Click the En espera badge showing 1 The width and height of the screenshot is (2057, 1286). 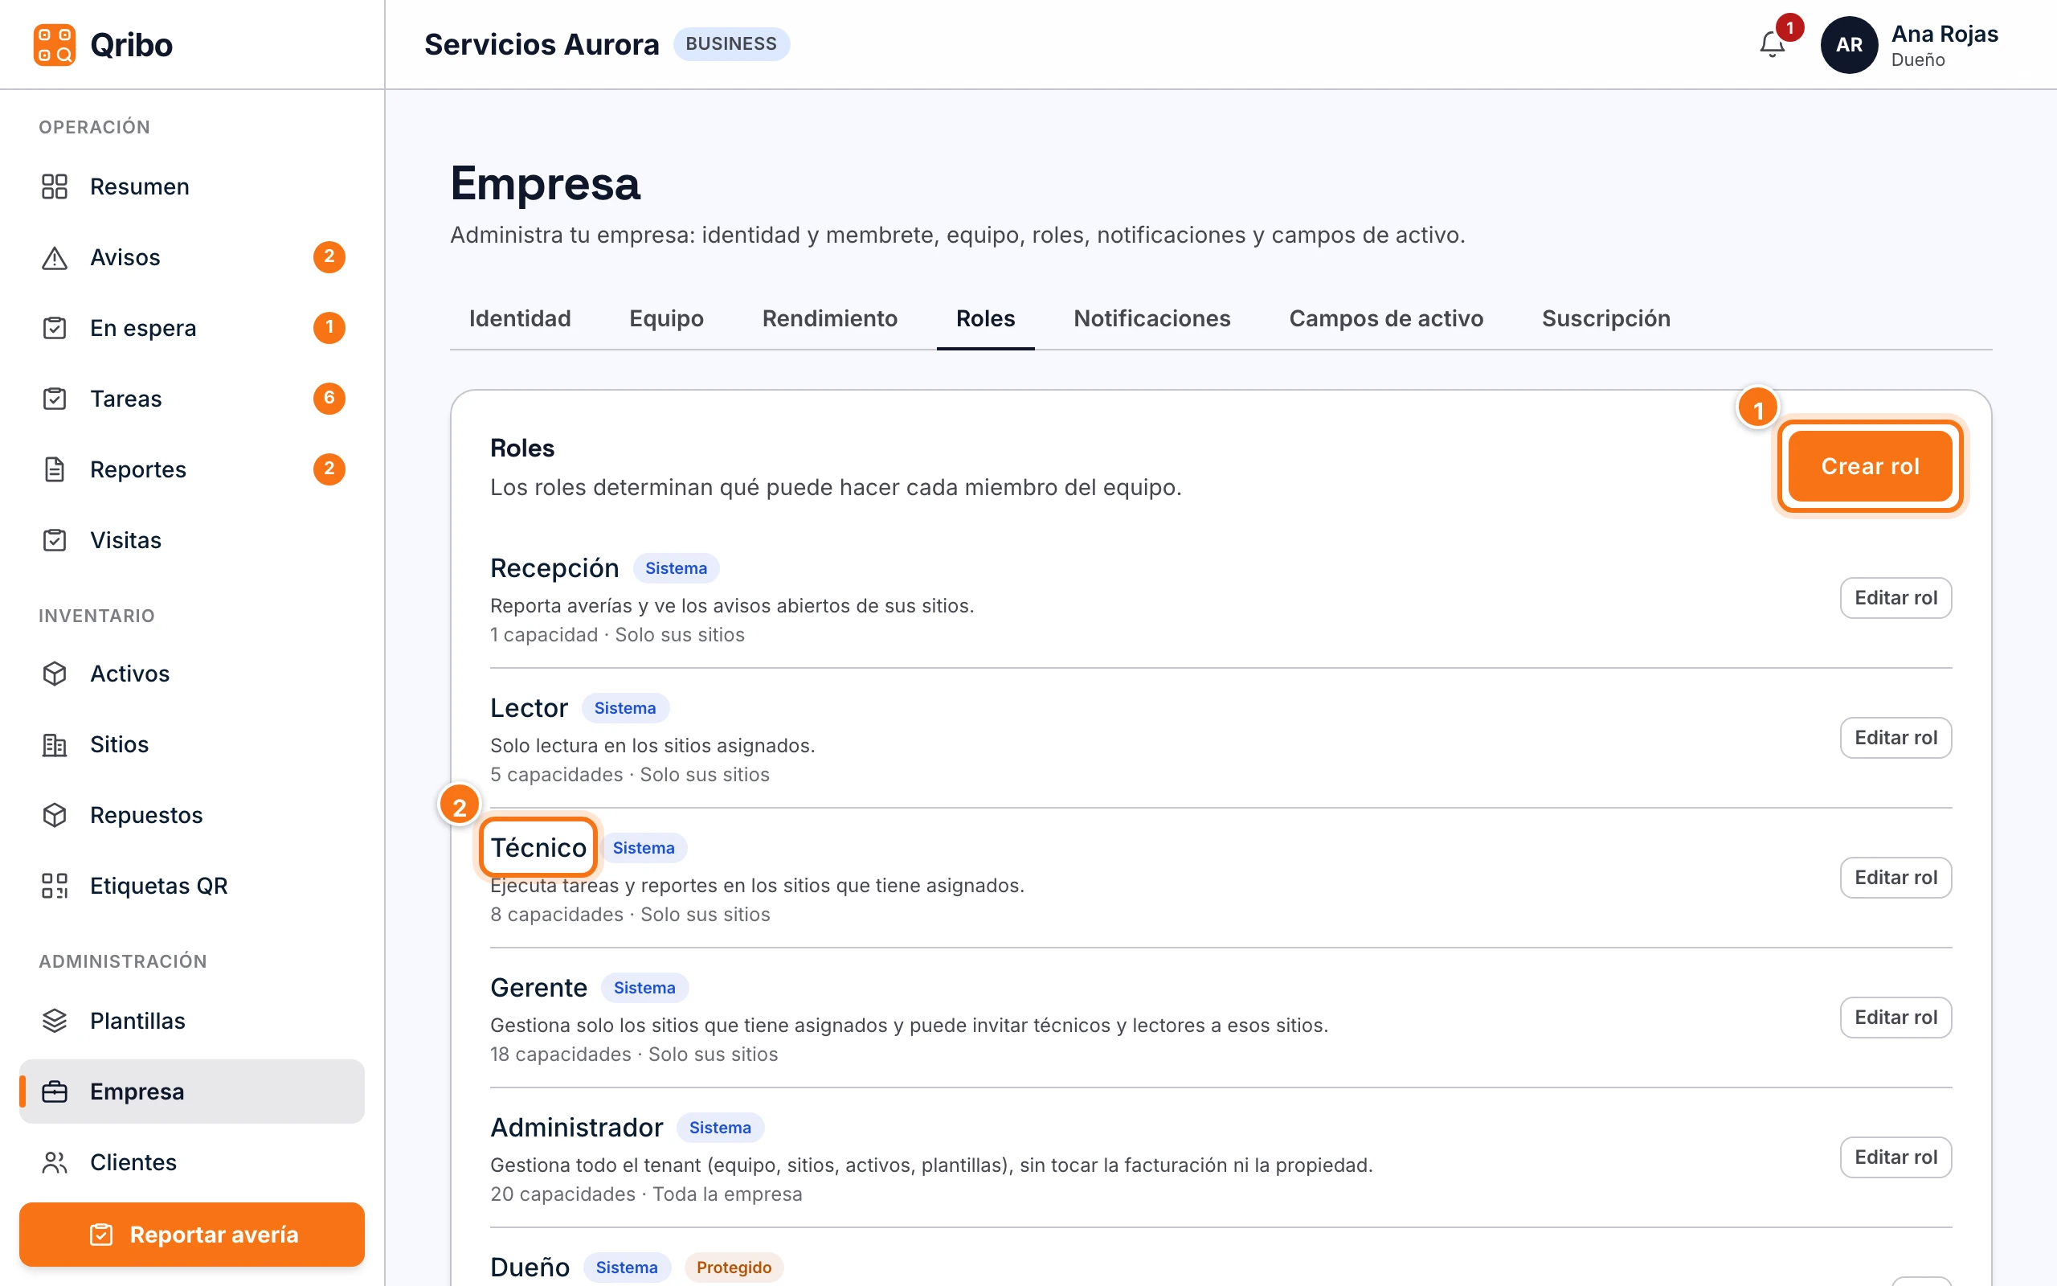coord(329,327)
